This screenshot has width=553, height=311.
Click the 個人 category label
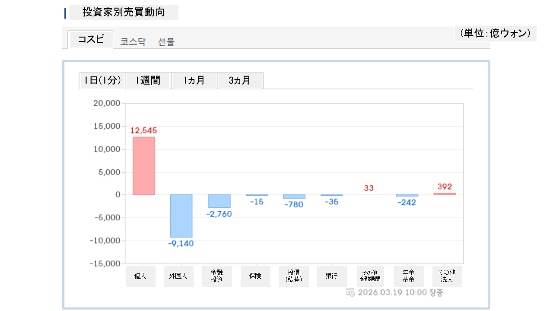pos(140,276)
